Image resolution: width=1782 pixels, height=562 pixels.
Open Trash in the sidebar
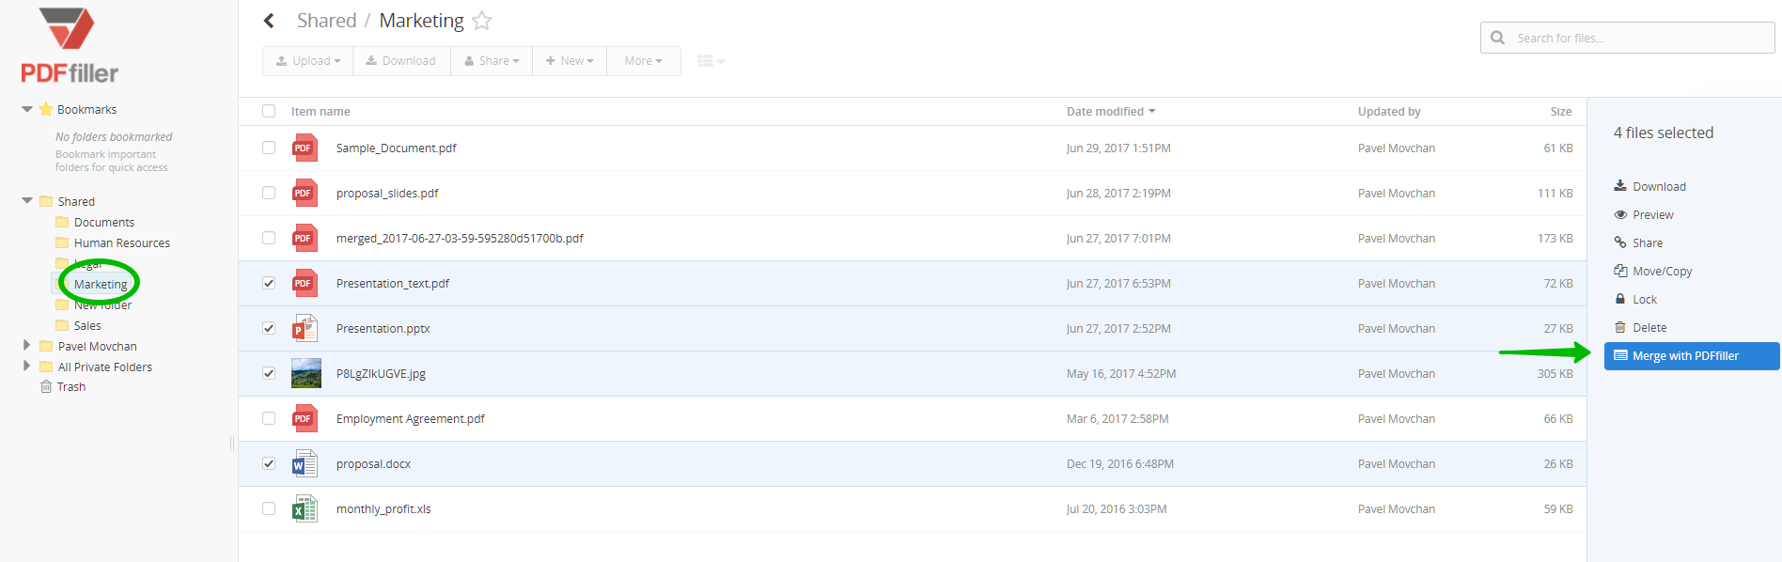(x=71, y=386)
